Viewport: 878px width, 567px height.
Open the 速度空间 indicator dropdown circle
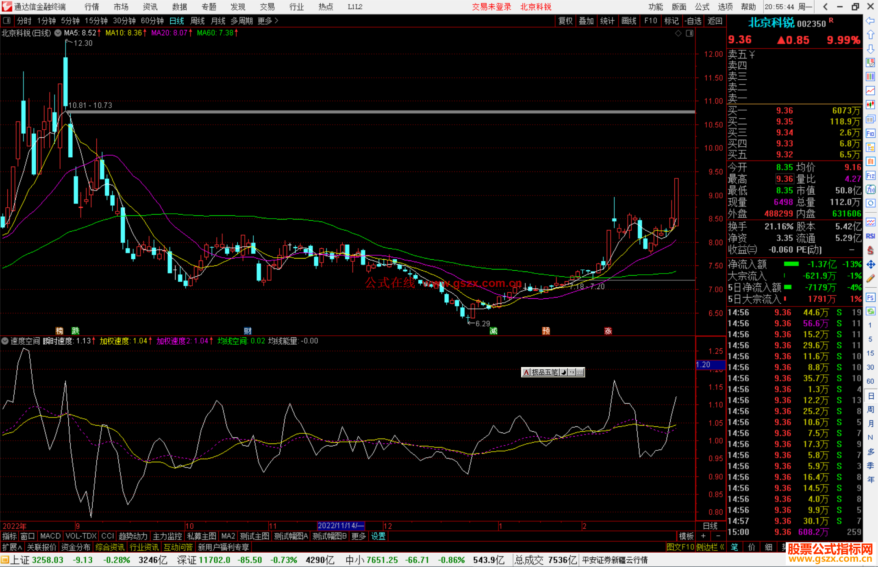coord(5,341)
